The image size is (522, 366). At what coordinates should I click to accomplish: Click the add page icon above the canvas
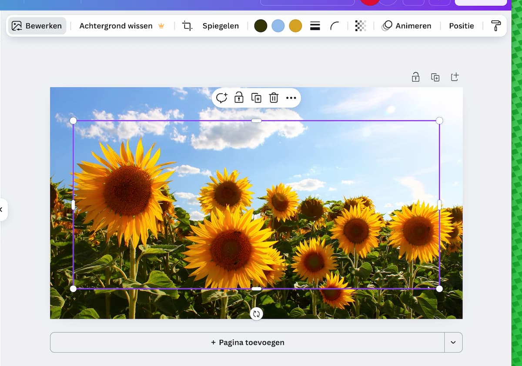(455, 77)
